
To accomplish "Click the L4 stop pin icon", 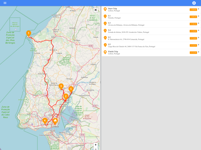I will point(105,31).
